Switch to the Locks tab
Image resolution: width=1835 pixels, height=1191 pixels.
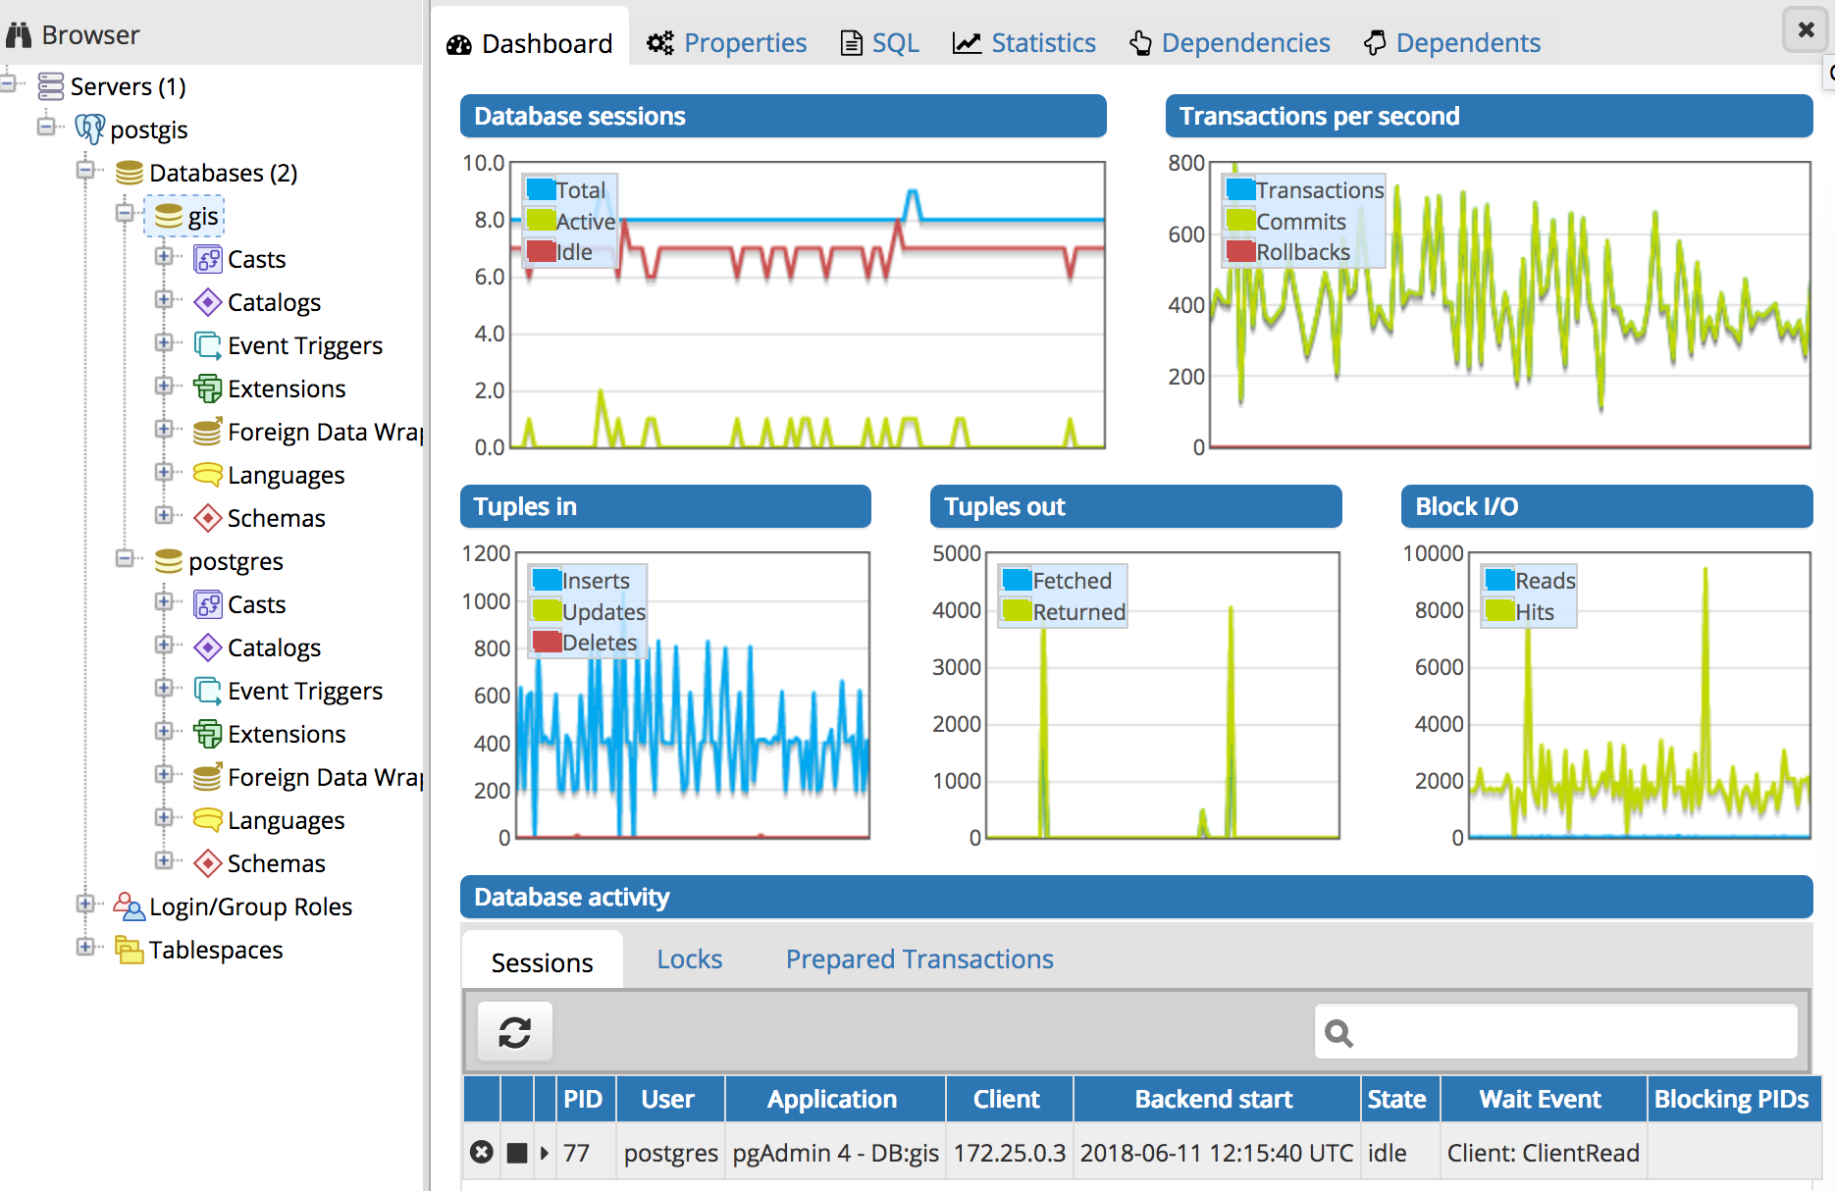click(689, 959)
